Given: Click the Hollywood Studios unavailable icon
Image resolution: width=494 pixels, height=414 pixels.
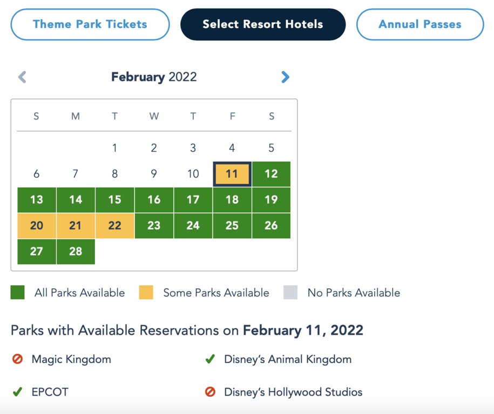Looking at the screenshot, I should pos(210,392).
